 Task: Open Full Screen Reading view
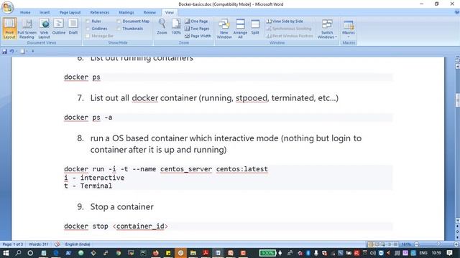[x=27, y=29]
